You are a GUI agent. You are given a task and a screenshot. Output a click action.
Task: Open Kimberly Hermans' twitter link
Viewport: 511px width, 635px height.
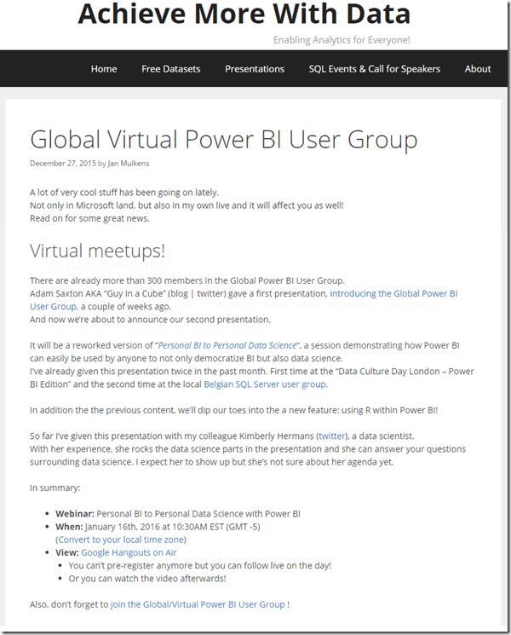point(331,436)
